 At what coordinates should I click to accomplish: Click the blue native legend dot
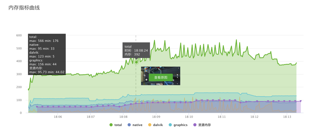click(x=129, y=125)
